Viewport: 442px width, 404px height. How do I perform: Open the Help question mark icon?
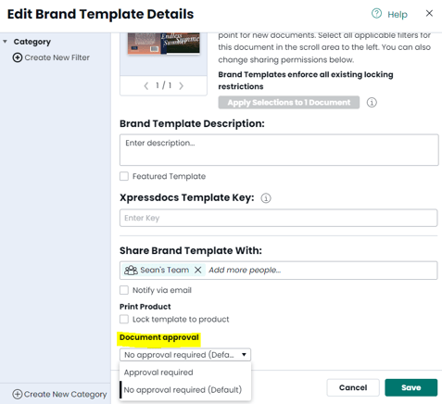[376, 14]
